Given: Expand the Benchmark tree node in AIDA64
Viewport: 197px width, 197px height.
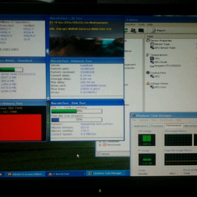Looking at the screenshot, I should [100, 145].
